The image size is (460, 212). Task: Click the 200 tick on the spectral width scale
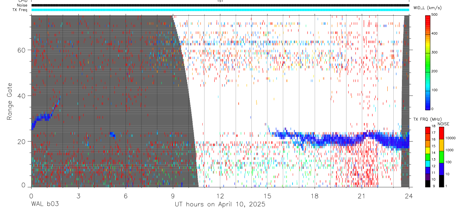[435, 71]
